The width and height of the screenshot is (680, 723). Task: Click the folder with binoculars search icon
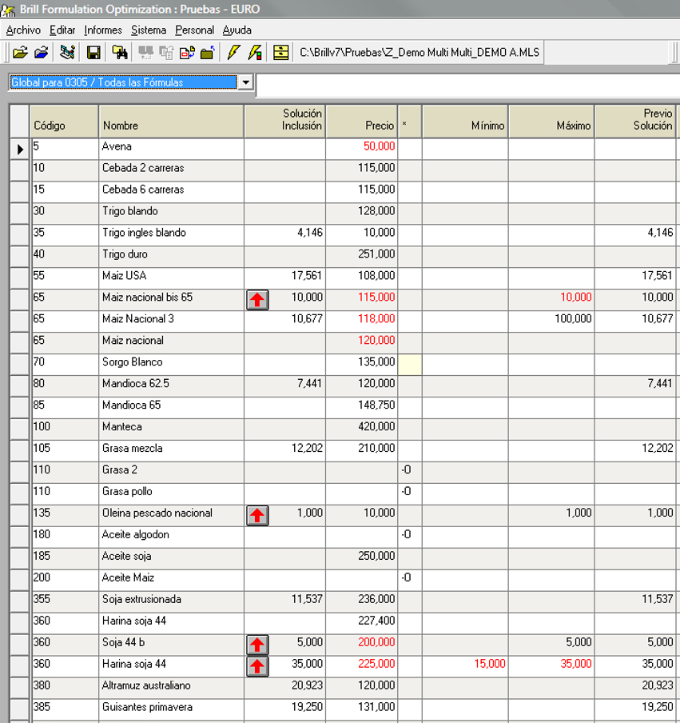(x=120, y=53)
